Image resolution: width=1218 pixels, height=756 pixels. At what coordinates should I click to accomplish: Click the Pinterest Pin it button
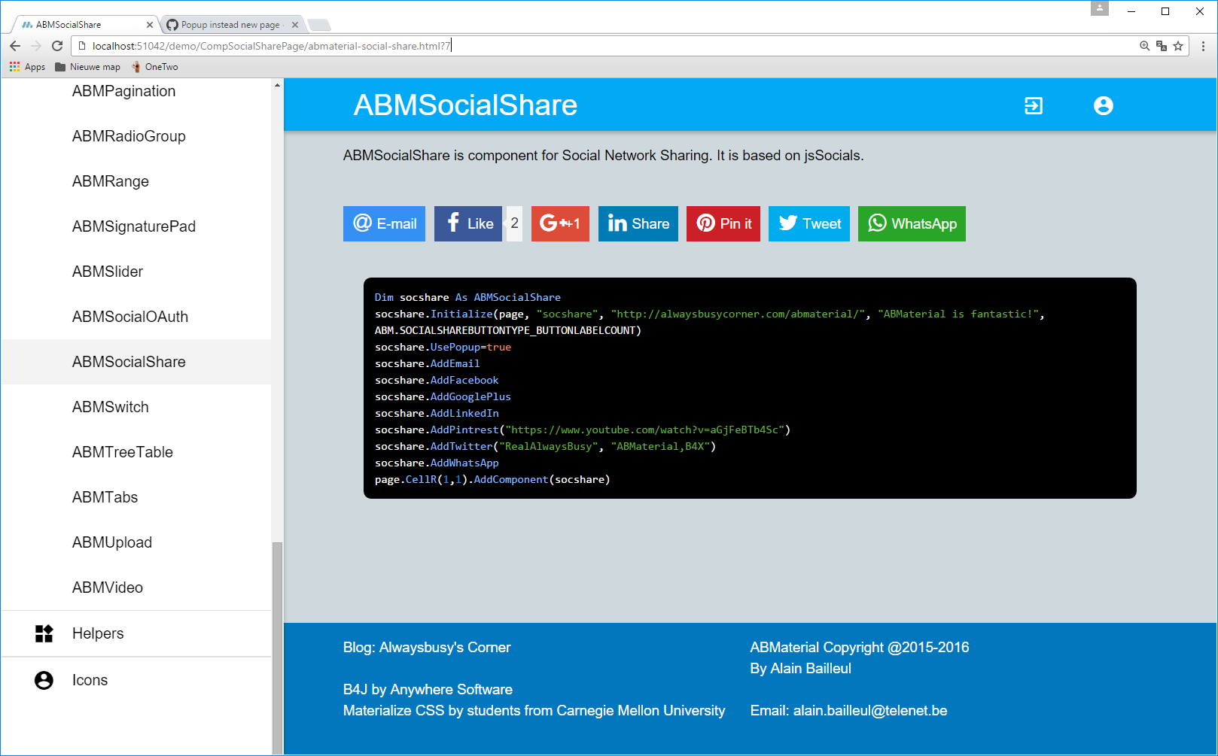coord(723,223)
